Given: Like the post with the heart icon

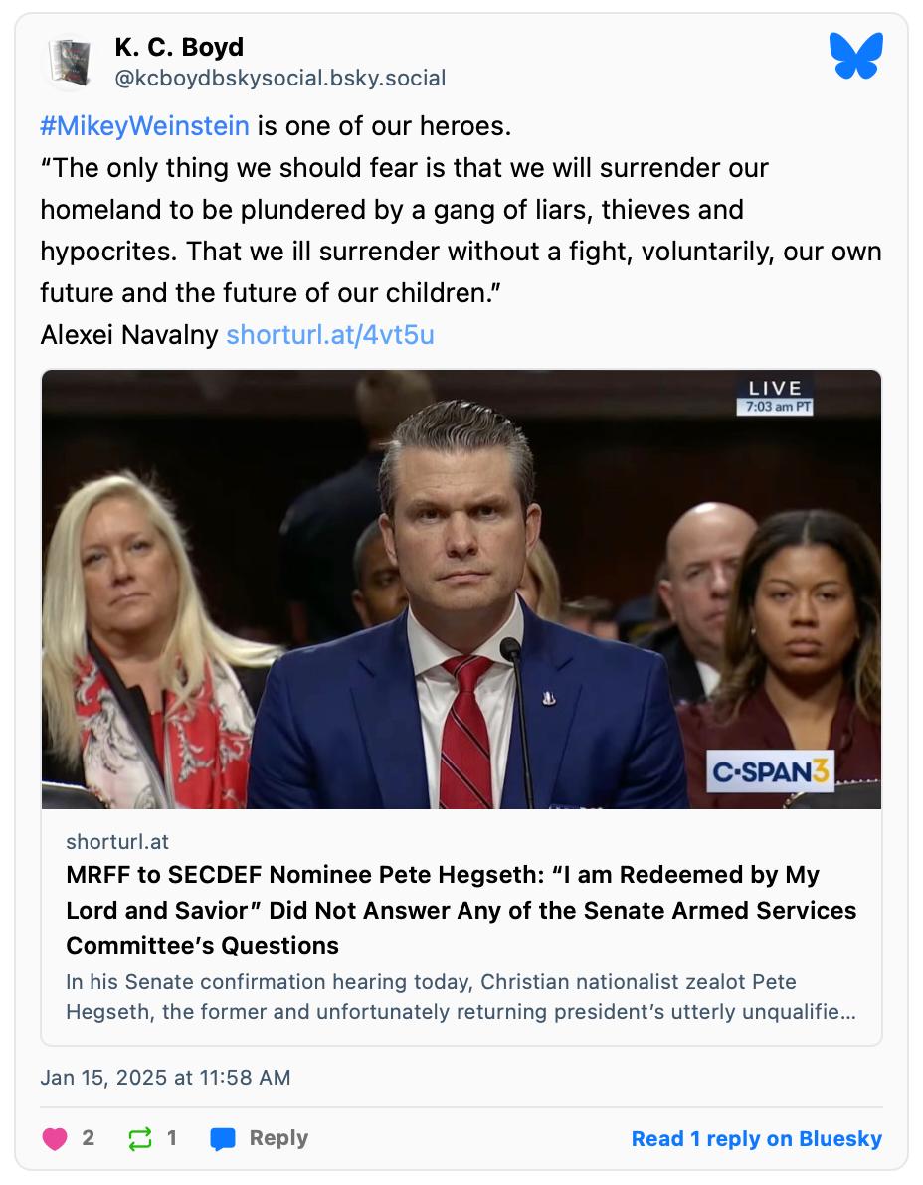Looking at the screenshot, I should coord(56,1138).
